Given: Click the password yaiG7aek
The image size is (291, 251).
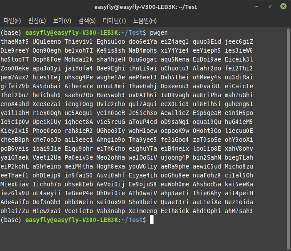Looking at the screenshot, I should (x=15, y=158).
